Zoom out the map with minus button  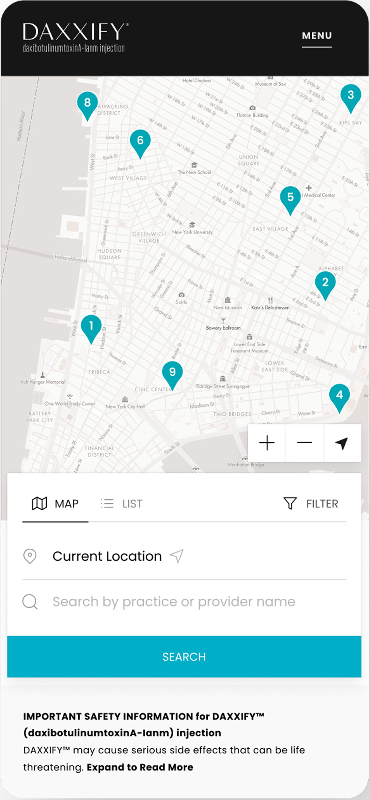click(x=305, y=443)
